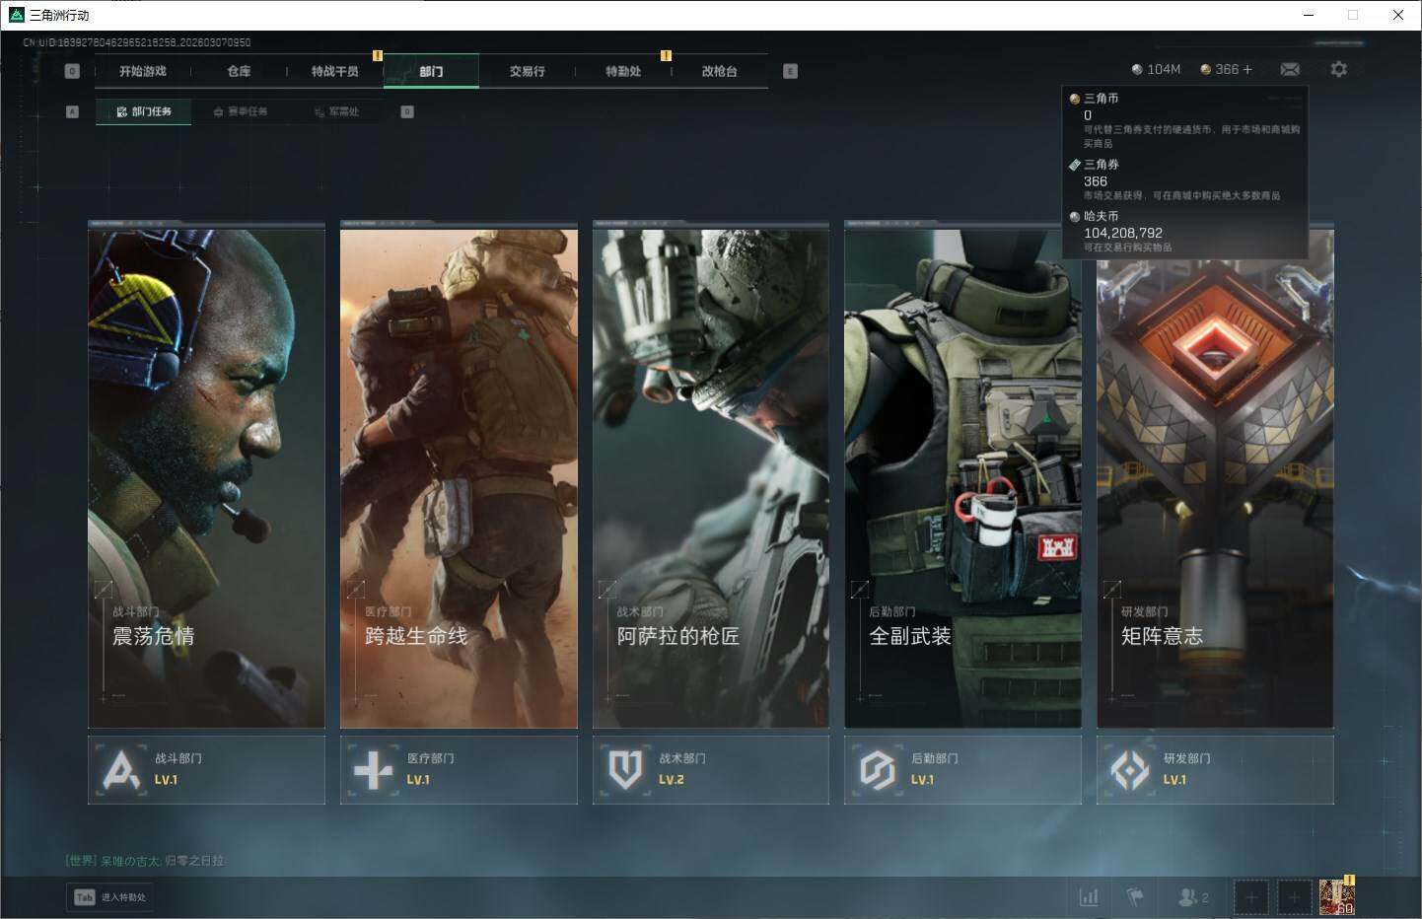The height and width of the screenshot is (919, 1422).
Task: Click the 战斗部门 triangle logo icon
Action: [121, 769]
